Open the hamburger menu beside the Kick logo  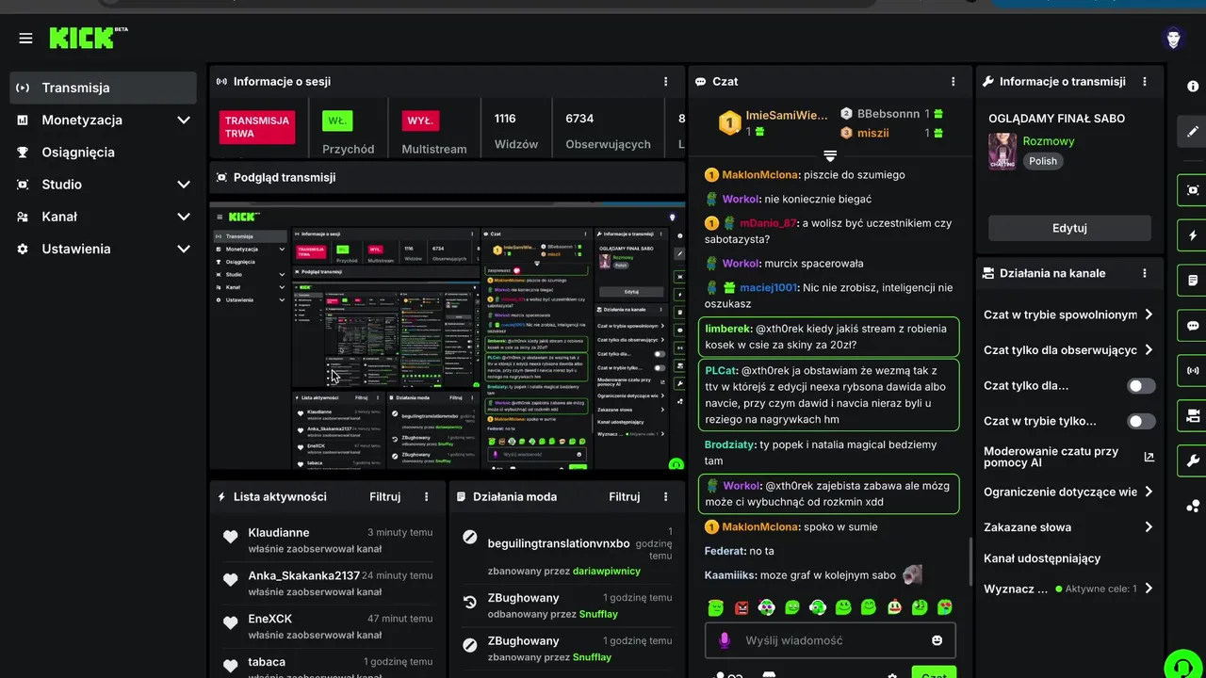[25, 39]
